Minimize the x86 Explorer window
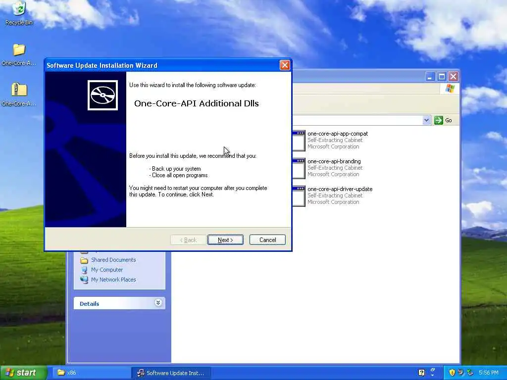This screenshot has height=380, width=507. [430, 77]
